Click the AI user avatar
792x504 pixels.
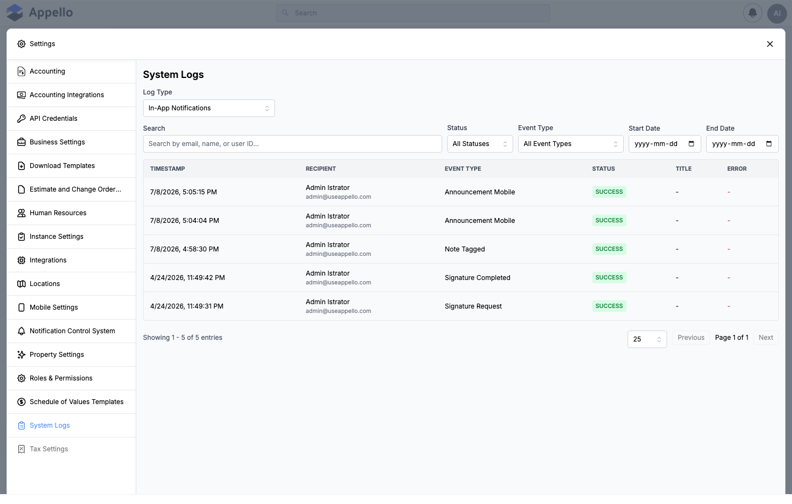(x=777, y=13)
